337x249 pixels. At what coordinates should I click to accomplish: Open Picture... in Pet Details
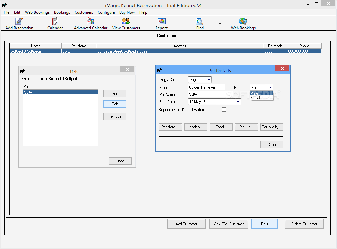(x=246, y=127)
